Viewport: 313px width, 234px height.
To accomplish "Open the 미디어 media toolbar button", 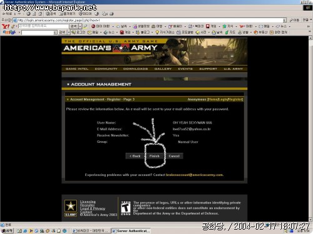I will 85,14.
